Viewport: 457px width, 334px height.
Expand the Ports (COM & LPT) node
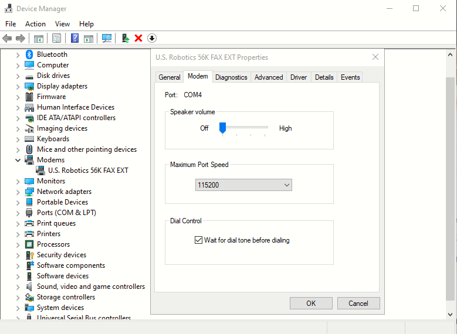(x=18, y=213)
